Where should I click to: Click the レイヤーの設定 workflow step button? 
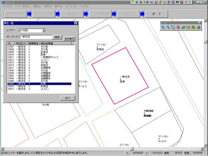[x=44, y=14]
